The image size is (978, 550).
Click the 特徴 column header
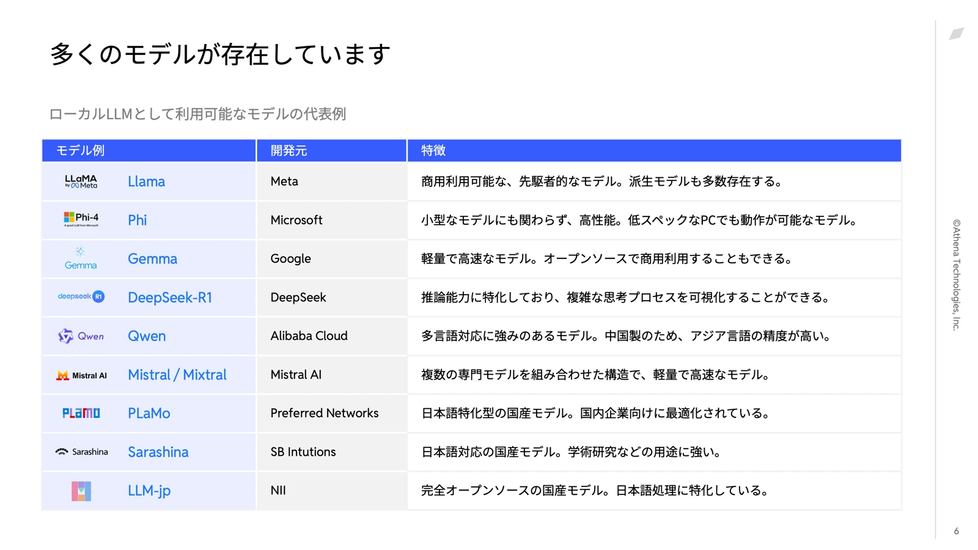(x=433, y=151)
